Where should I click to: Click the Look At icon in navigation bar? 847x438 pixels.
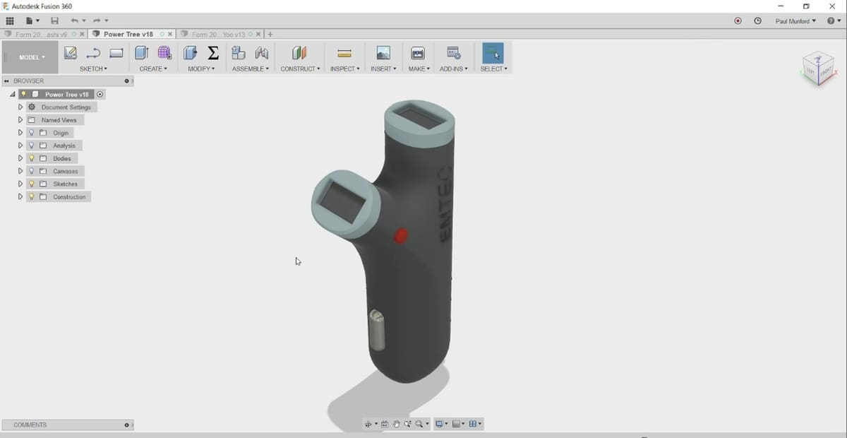(385, 424)
